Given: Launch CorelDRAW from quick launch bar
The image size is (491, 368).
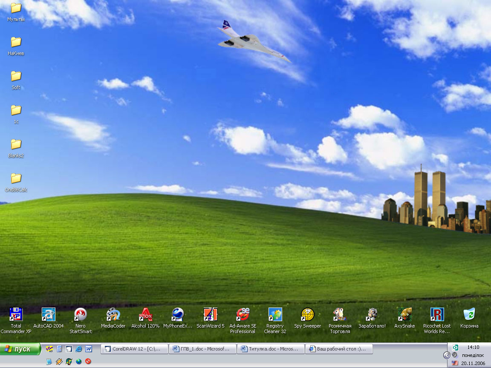Looking at the screenshot, I should point(69,348).
